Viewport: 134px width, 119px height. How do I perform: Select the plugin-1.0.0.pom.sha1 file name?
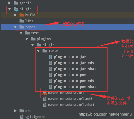[75, 87]
